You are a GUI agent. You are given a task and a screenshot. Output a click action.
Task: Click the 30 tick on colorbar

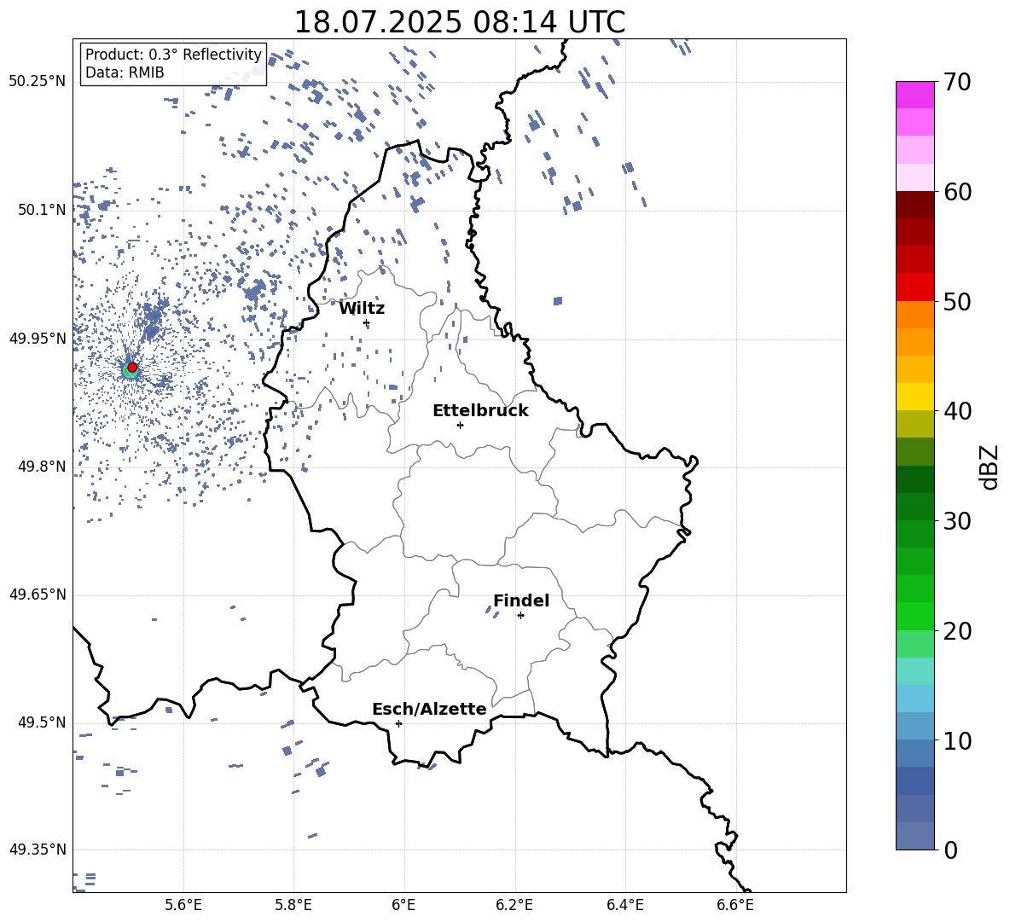pyautogui.click(x=957, y=521)
